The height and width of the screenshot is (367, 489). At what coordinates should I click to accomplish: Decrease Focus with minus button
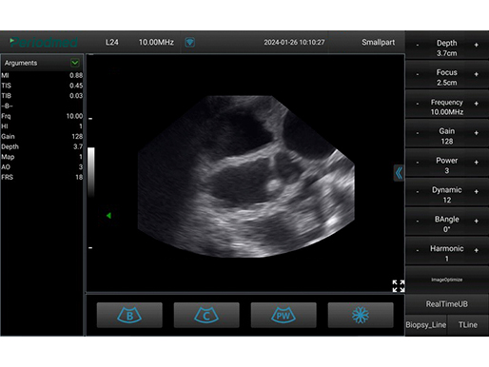[418, 74]
